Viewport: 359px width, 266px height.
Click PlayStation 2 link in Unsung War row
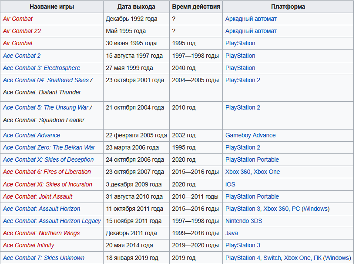(243, 107)
